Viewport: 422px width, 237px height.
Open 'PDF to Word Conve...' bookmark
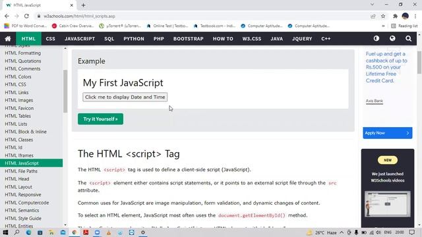[26, 26]
